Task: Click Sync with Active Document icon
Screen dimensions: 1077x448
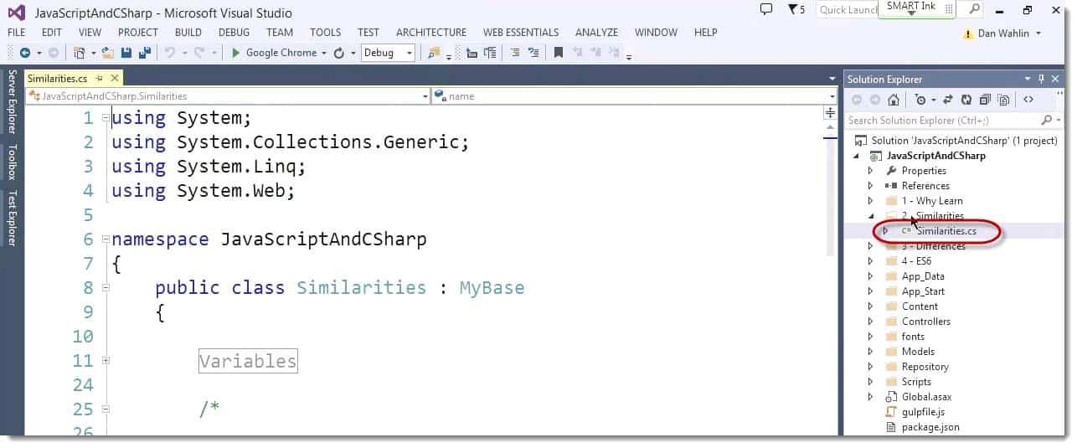Action: point(948,100)
